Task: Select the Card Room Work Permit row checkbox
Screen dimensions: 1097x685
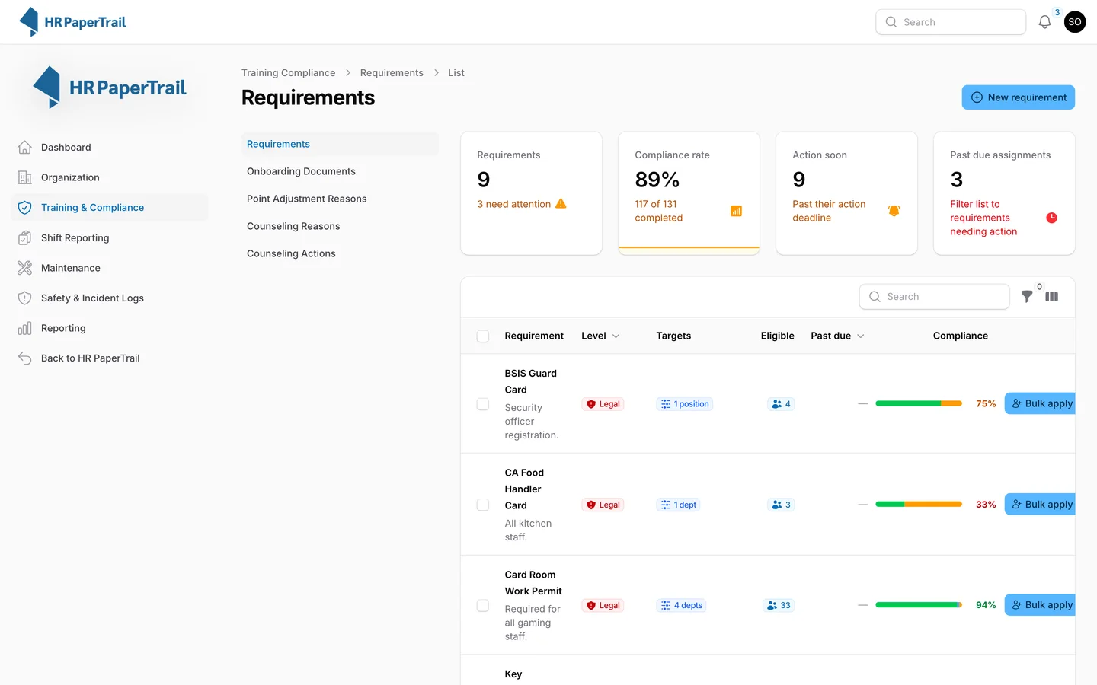Action: click(x=483, y=605)
